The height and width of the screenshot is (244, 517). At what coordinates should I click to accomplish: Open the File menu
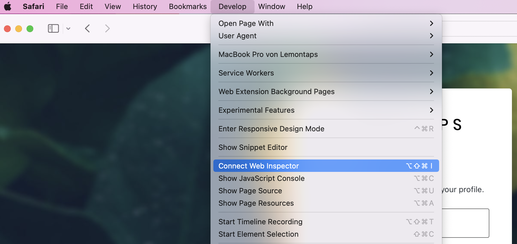pyautogui.click(x=62, y=6)
